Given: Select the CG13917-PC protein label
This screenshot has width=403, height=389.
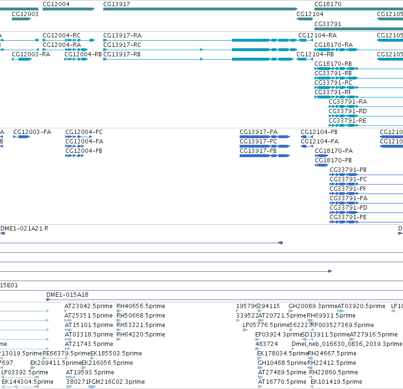Looking at the screenshot, I should [x=258, y=141].
